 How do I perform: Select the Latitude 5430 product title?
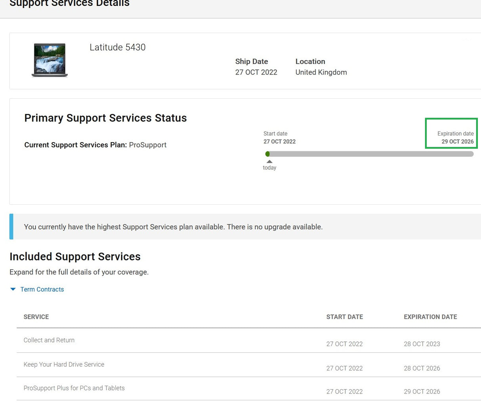118,48
